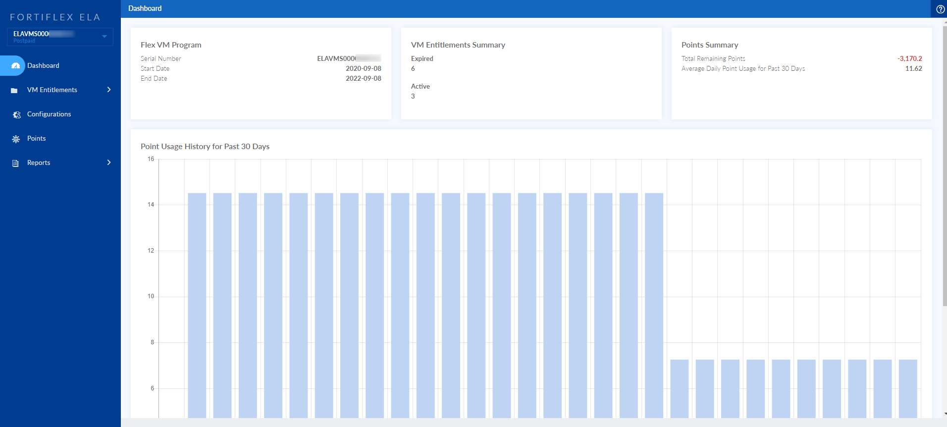Click the VM Entitlements folder icon
The width and height of the screenshot is (947, 427).
(x=14, y=90)
